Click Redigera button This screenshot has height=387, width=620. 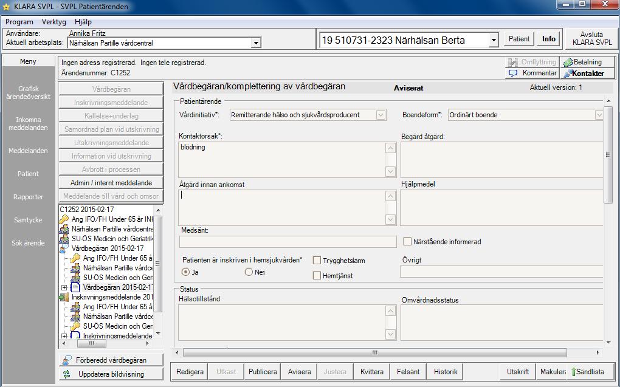click(190, 372)
